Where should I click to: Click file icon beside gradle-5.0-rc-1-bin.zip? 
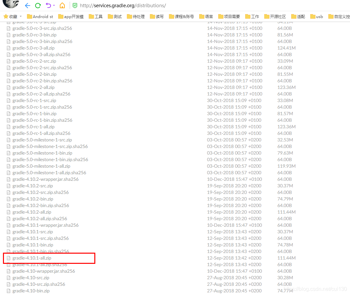click(x=9, y=114)
